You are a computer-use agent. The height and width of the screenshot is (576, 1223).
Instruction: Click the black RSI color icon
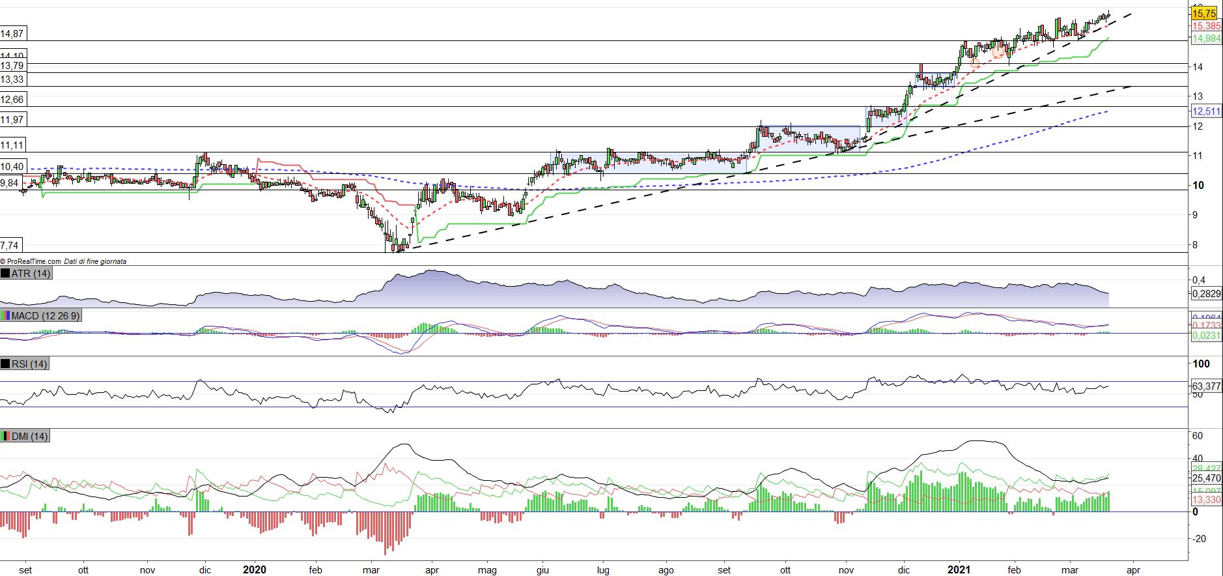pos(5,364)
